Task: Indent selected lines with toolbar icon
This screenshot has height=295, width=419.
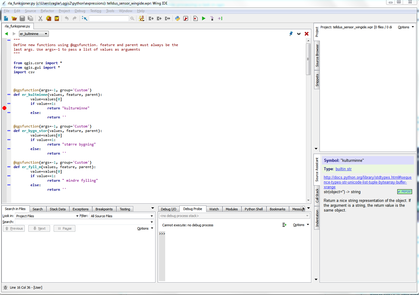Action: click(151, 18)
